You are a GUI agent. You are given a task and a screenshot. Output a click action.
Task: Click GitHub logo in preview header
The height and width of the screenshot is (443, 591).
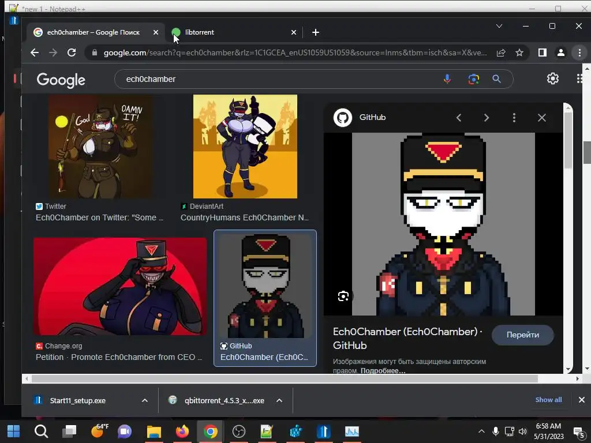point(343,118)
